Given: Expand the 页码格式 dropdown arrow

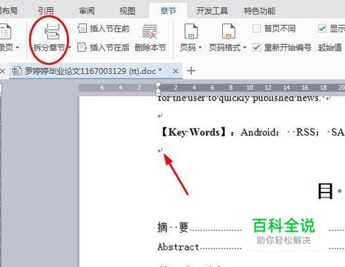Looking at the screenshot, I should (244, 47).
